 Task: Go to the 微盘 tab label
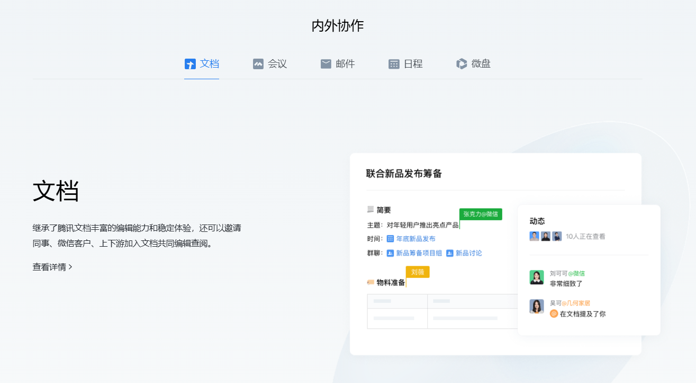click(481, 64)
